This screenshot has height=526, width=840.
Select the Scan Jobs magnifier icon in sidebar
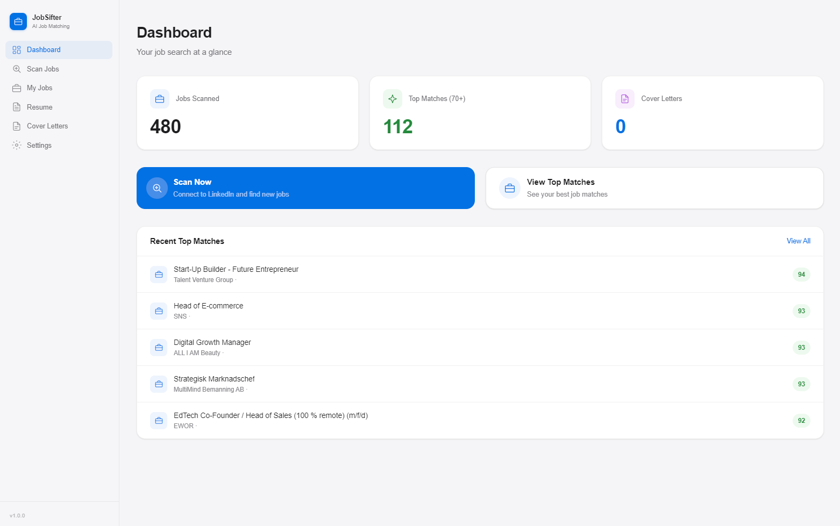(17, 69)
